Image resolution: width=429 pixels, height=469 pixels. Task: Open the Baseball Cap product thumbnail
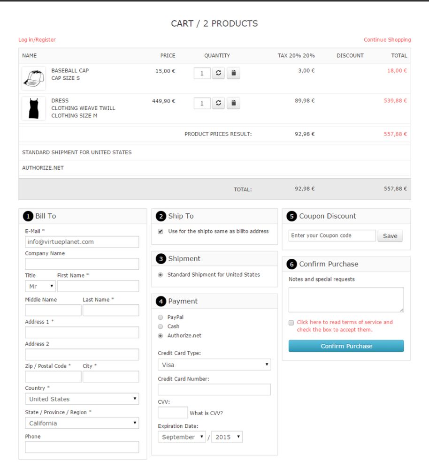pyautogui.click(x=33, y=78)
